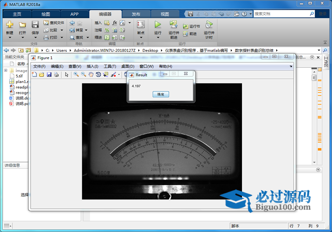
Task: Open the 保存 dropdown arrow
Action: point(36,38)
